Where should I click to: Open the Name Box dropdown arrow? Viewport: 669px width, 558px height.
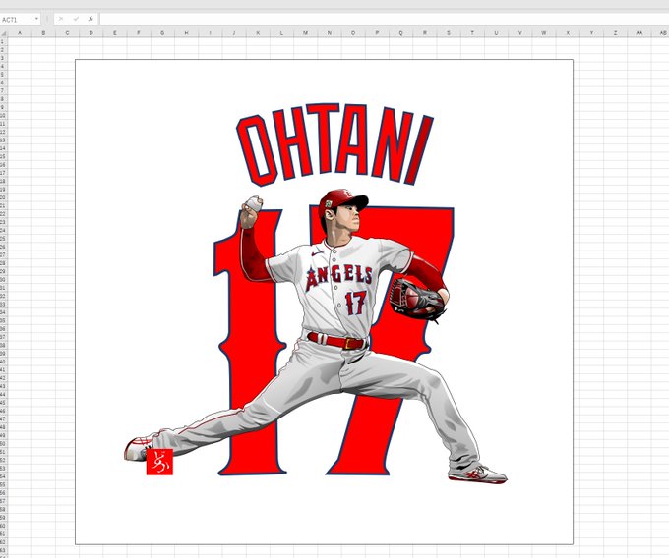pyautogui.click(x=36, y=19)
